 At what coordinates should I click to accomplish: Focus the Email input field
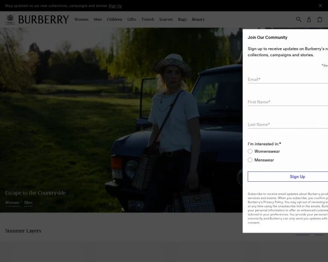click(288, 79)
